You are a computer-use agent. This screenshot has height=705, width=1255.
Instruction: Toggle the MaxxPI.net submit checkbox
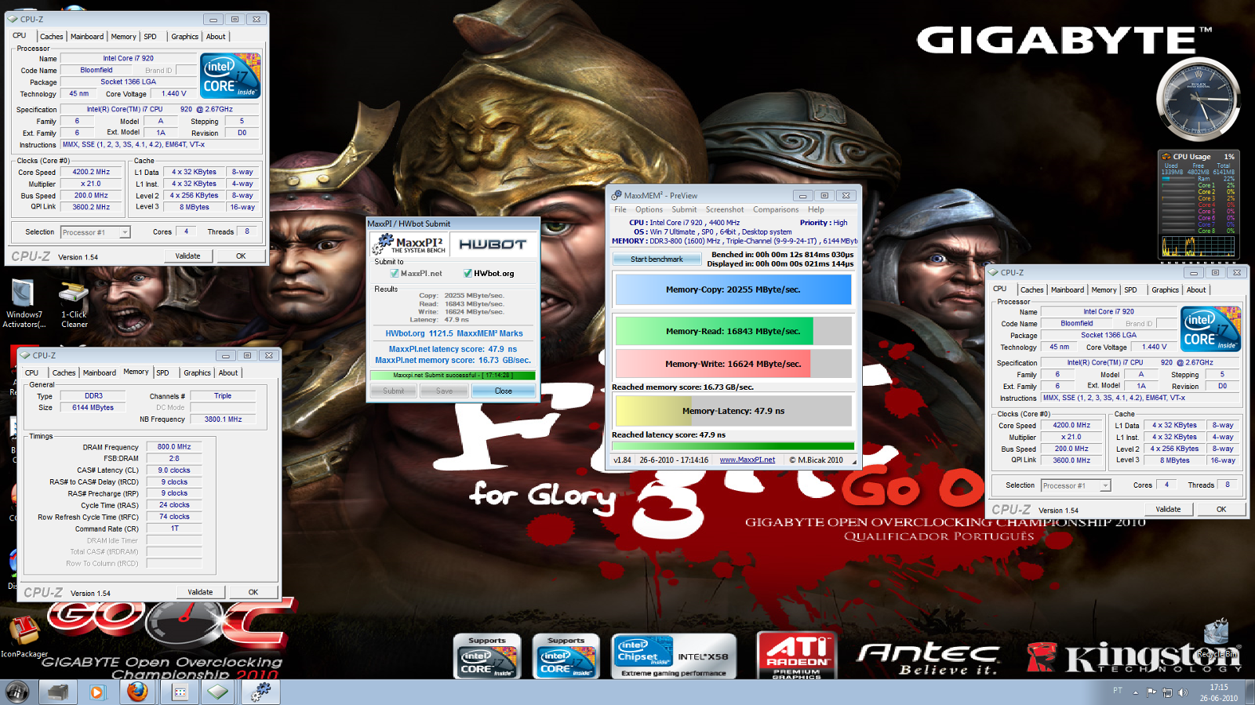pos(395,274)
